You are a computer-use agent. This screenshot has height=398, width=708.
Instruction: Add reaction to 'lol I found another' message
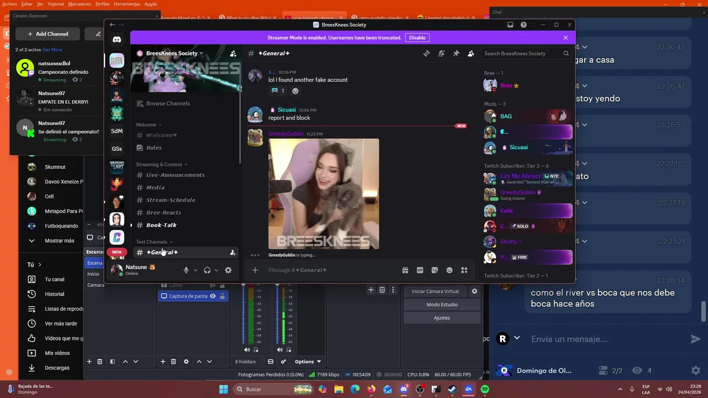pos(295,91)
